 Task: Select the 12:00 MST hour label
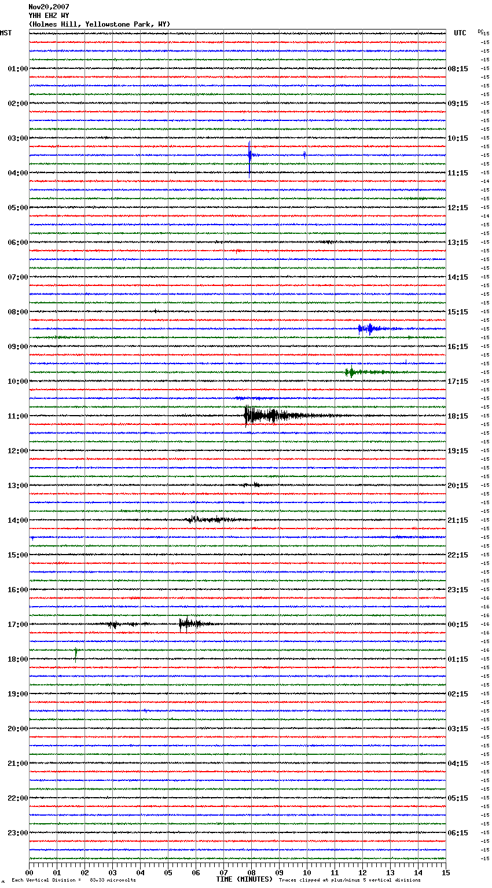(x=17, y=451)
